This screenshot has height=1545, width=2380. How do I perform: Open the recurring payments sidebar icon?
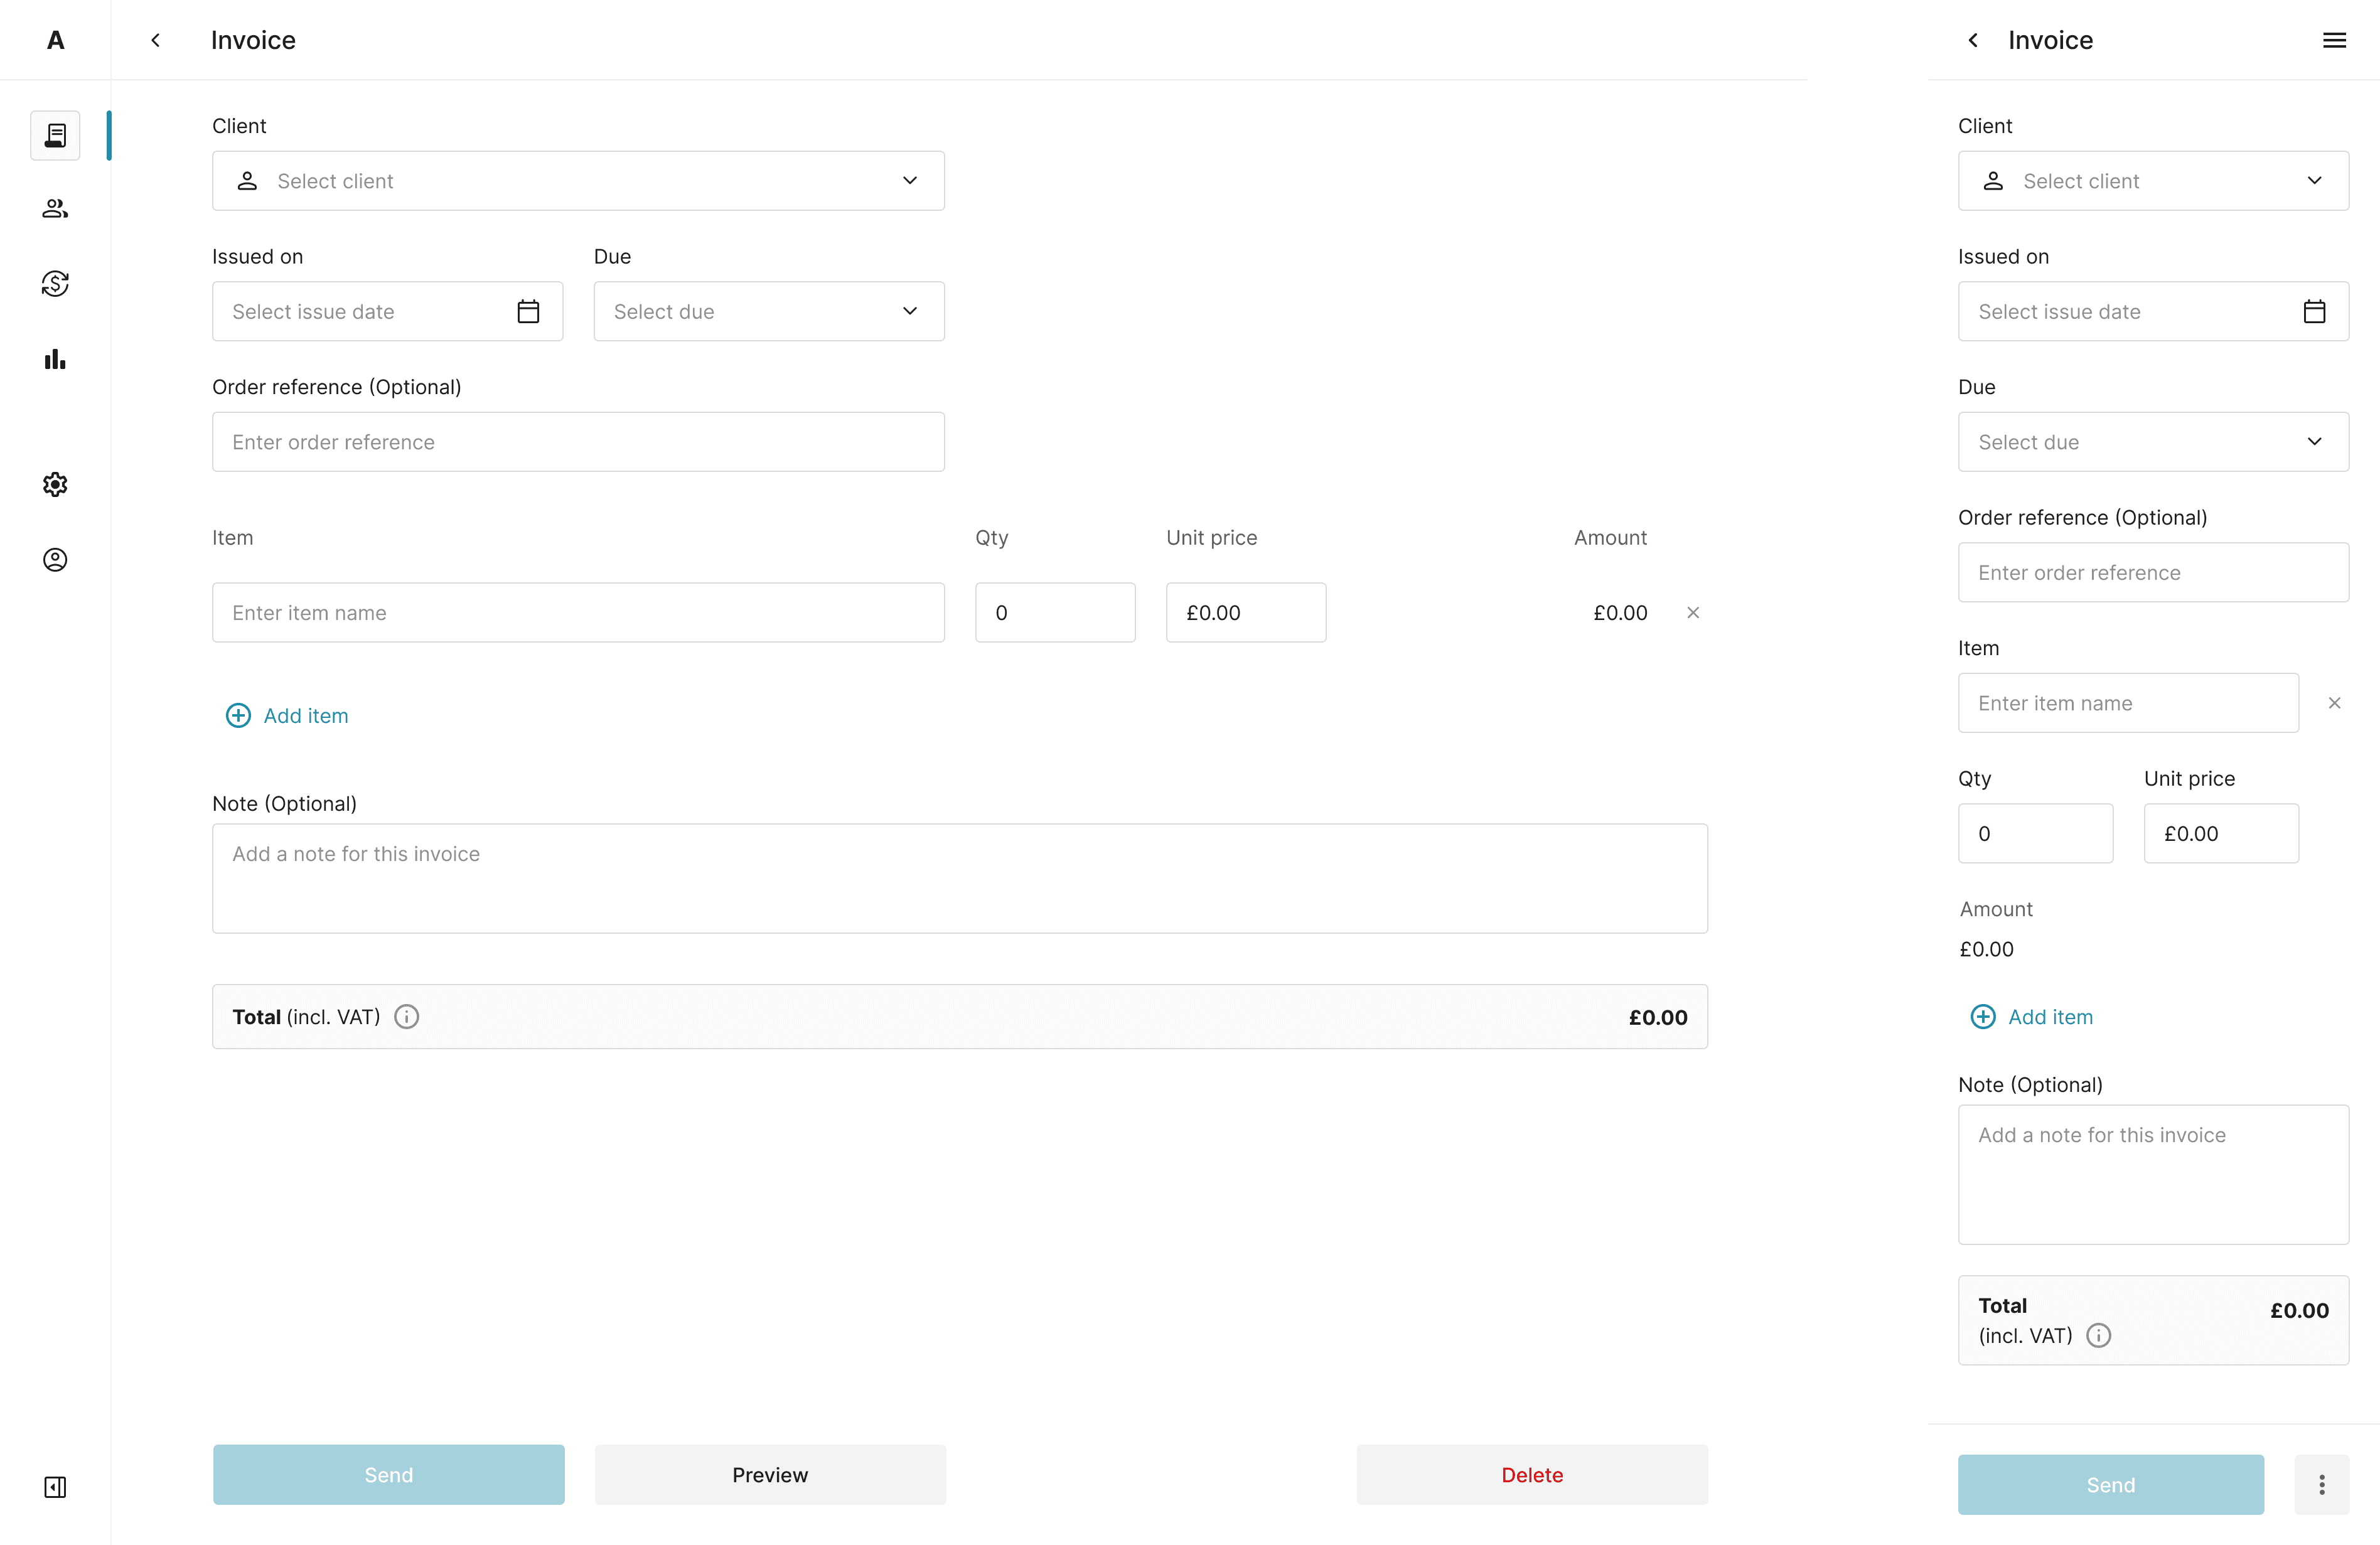tap(55, 284)
